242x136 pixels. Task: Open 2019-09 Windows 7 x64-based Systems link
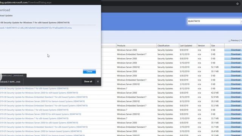pyautogui.click(x=34, y=110)
